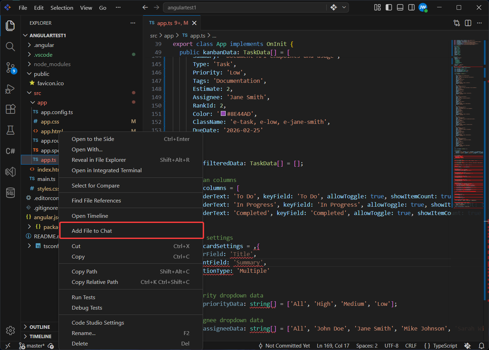489x350 pixels.
Task: Open the SQL database activity bar icon
Action: [x=10, y=192]
